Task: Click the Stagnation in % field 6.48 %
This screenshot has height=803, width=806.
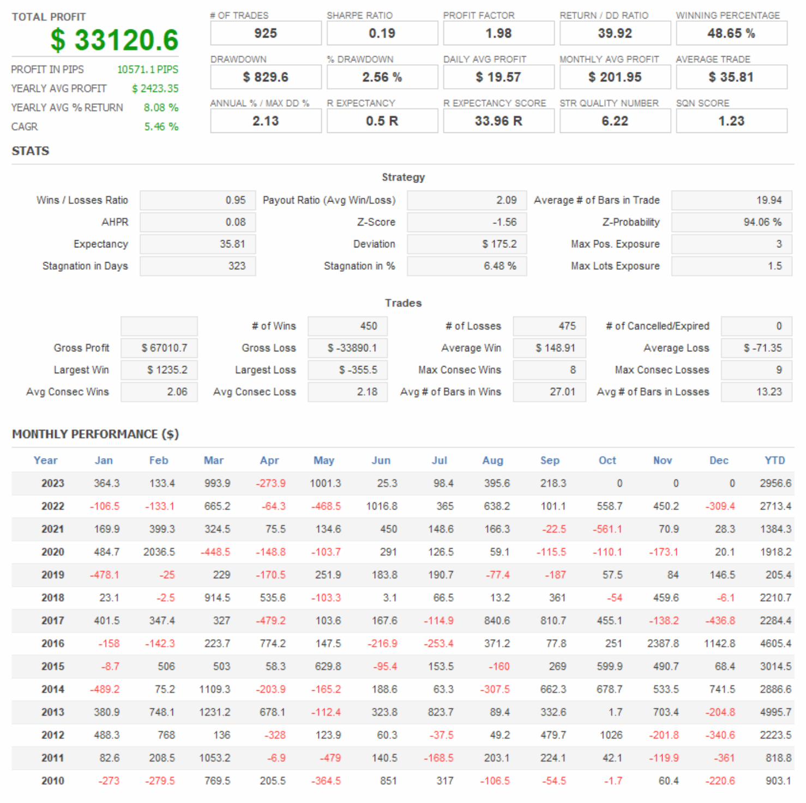Action: (x=467, y=266)
